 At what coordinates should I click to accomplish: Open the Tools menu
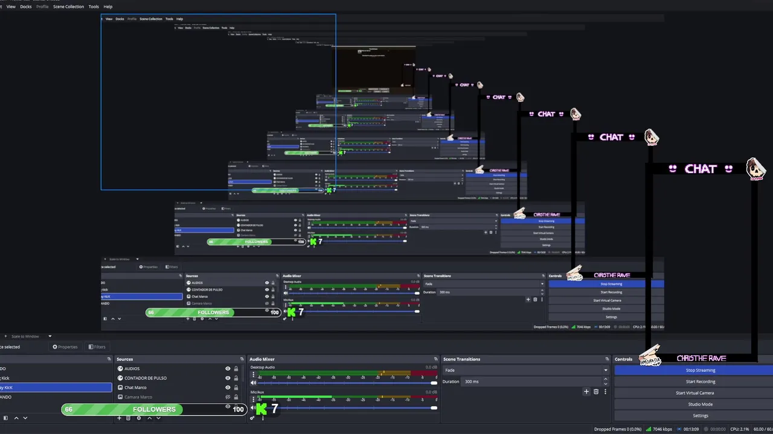(x=94, y=7)
